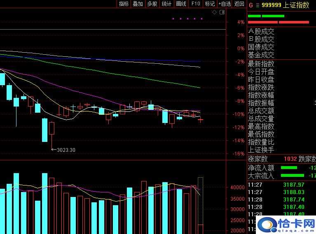Viewport: 316px width, 234px height.
Task: Click the list icon next to 999999
Action: (x=258, y=5)
